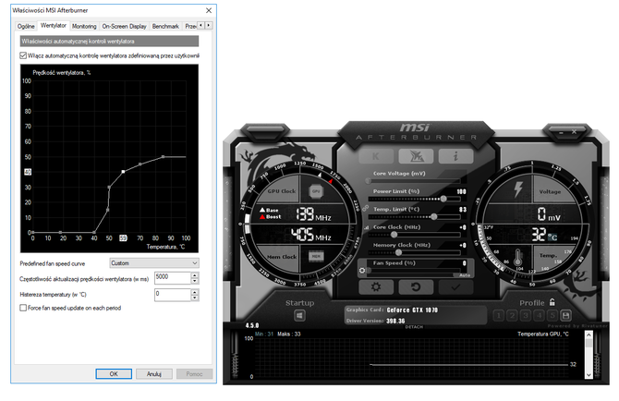The image size is (619, 401).
Task: Minimize the Afterburner skin window
Action: coord(561,132)
